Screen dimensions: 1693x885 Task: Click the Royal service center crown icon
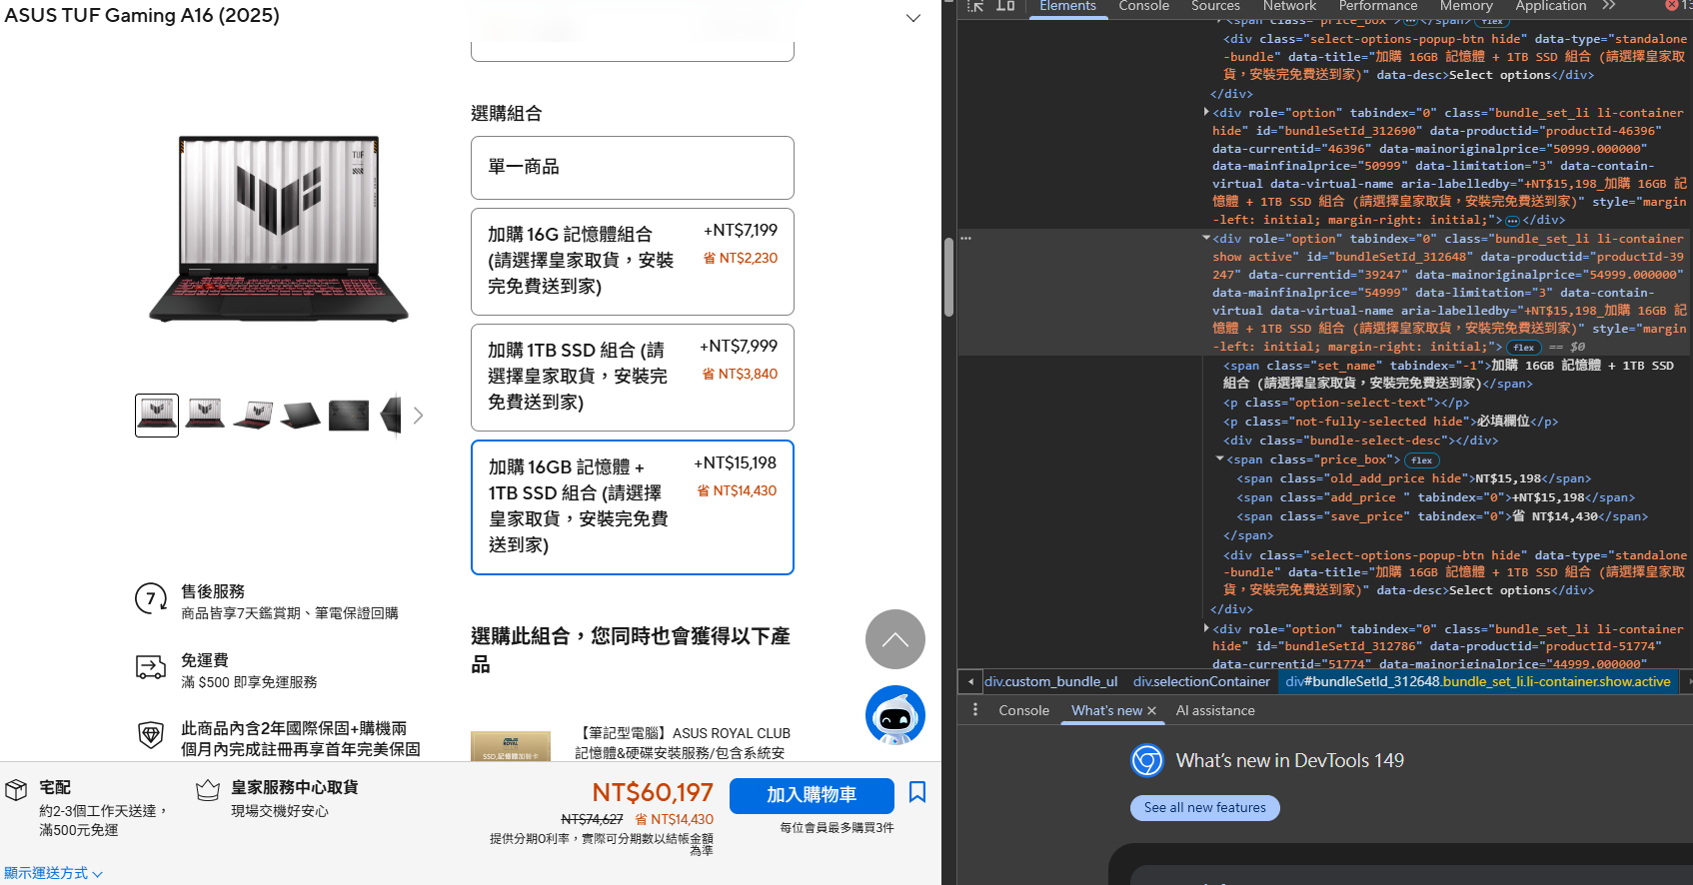coord(208,790)
